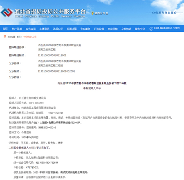Click the 河北省招标投标公共服务平台 title

(x=50, y=11)
